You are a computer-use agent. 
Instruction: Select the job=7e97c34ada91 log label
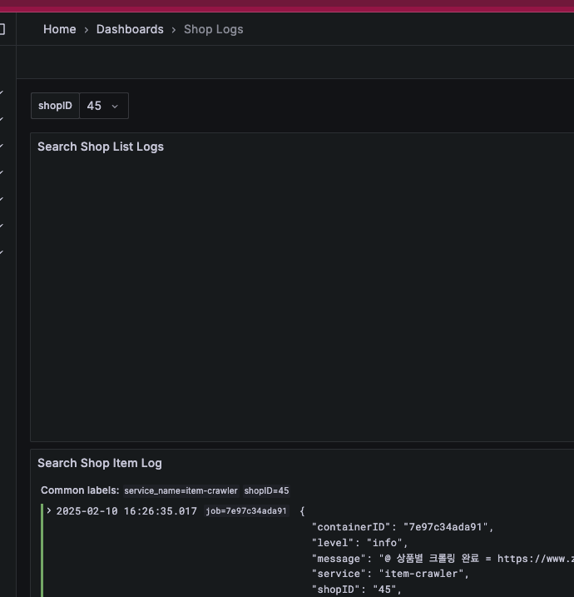click(246, 511)
